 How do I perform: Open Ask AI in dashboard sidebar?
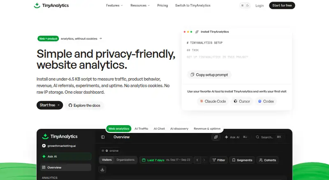coord(66,156)
